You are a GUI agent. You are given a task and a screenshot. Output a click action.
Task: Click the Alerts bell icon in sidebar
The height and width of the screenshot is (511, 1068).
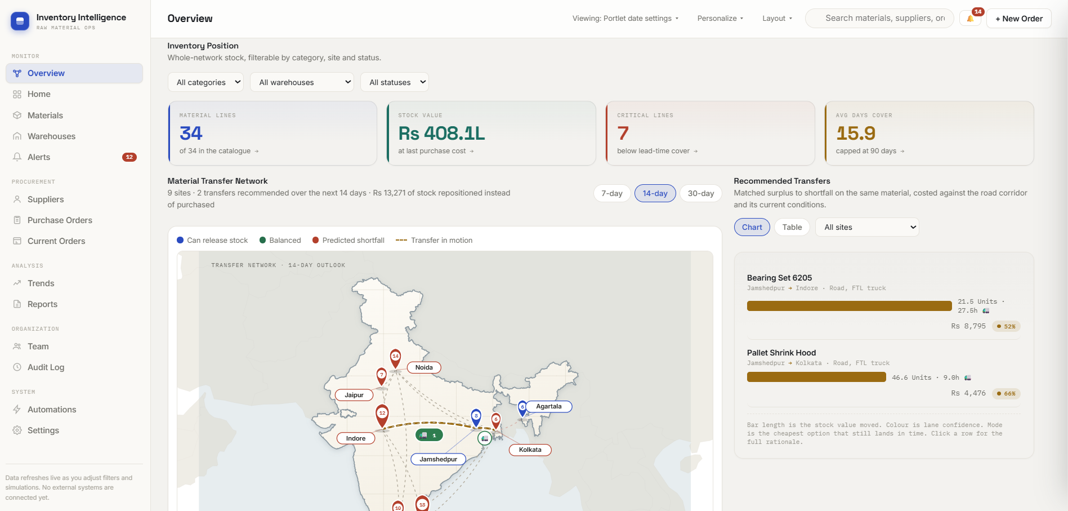tap(17, 157)
